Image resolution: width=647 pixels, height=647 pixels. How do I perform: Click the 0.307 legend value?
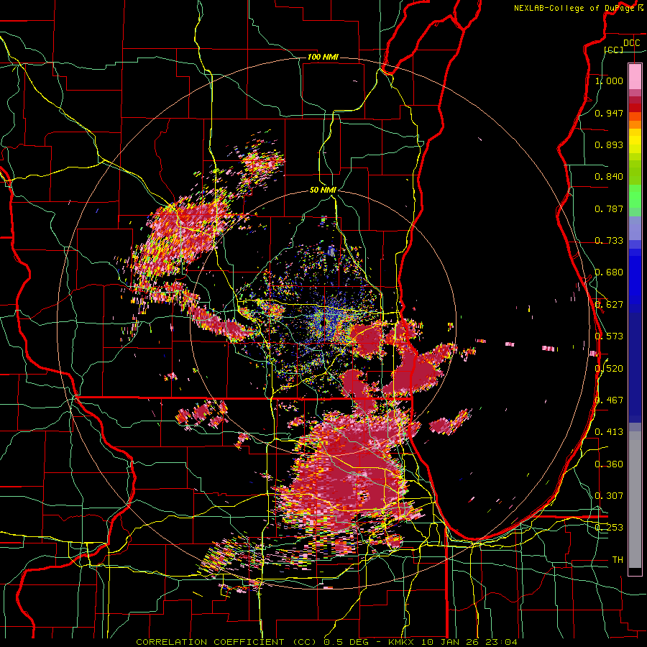click(x=609, y=496)
